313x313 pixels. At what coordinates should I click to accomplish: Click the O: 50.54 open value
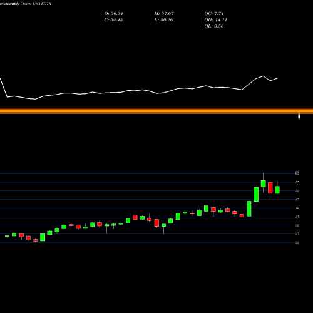pyautogui.click(x=113, y=14)
